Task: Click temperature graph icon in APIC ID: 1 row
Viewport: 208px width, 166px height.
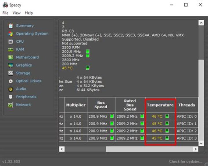Action: [167, 123]
